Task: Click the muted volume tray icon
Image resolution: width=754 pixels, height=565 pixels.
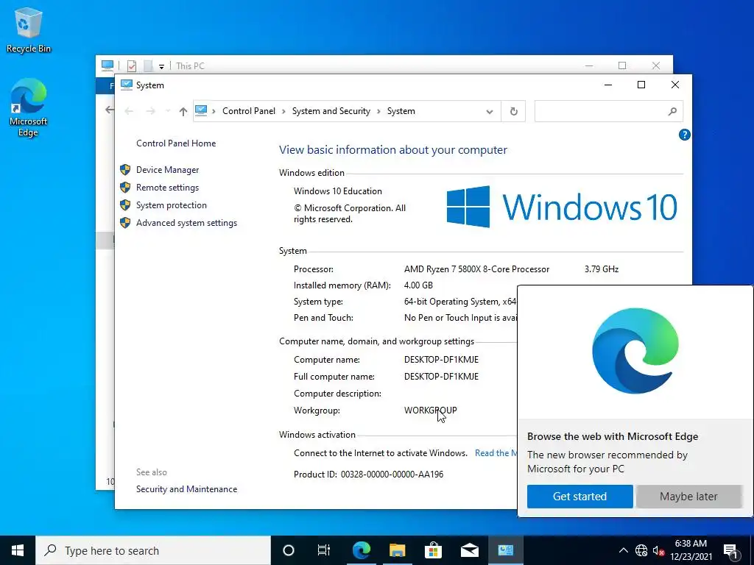Action: click(659, 550)
